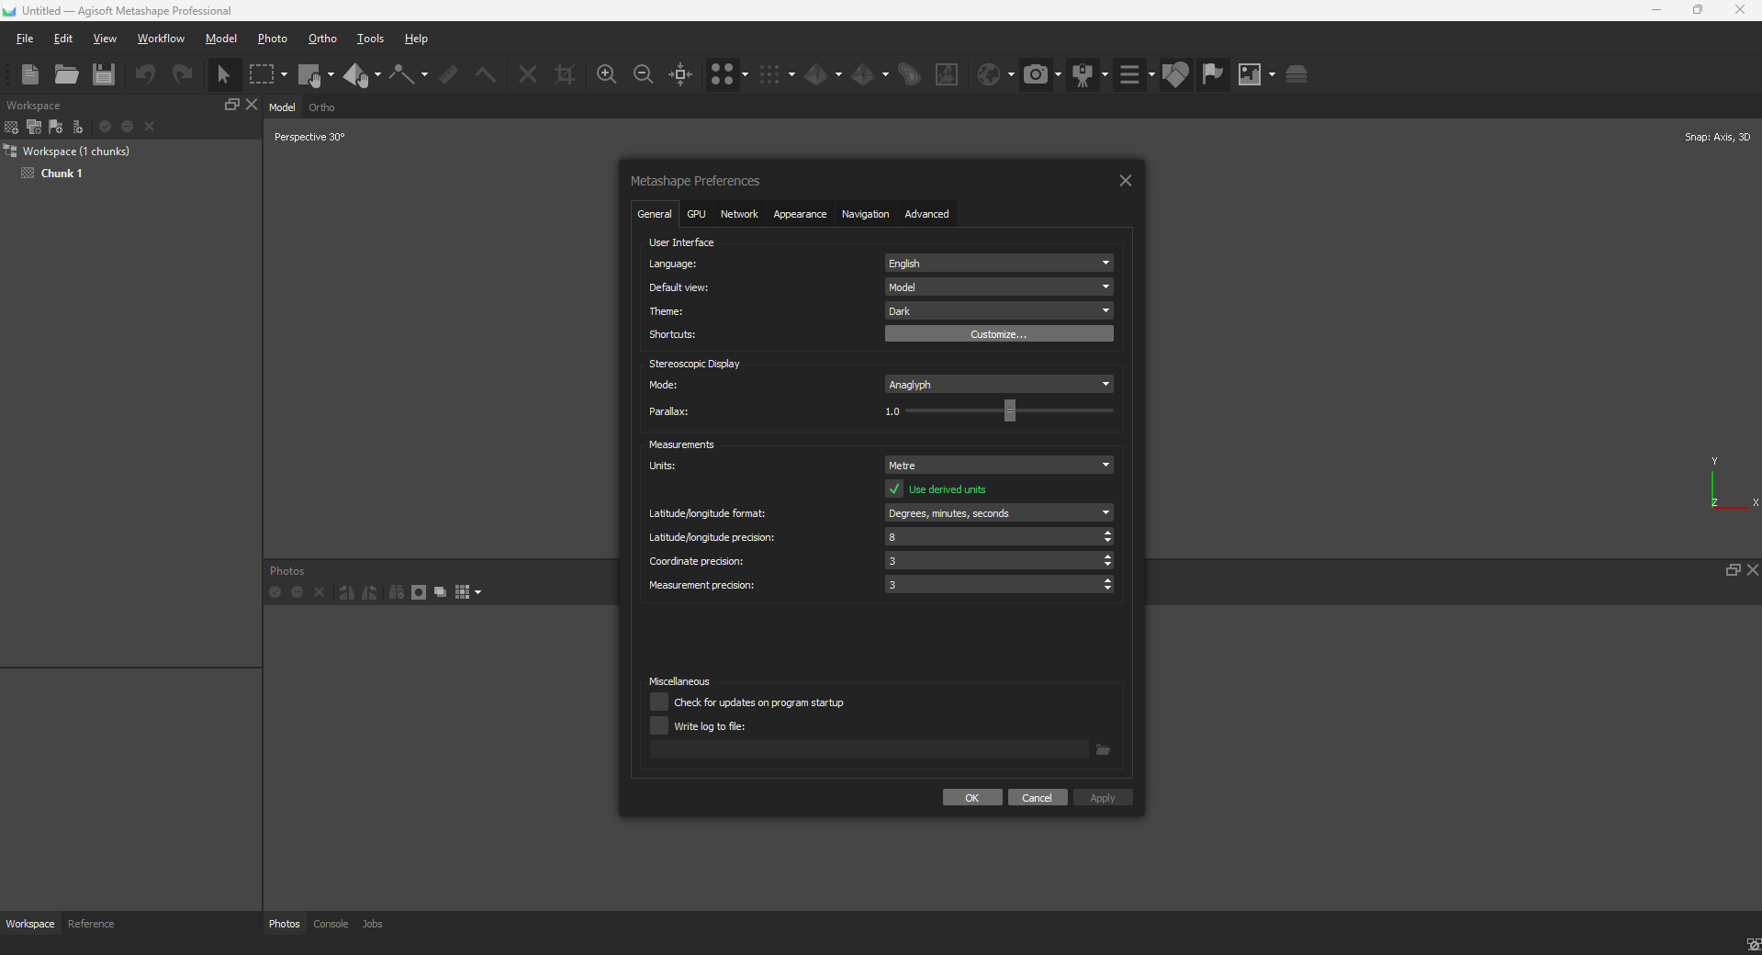Browse for log file with folder icon
1762x955 pixels.
click(x=1103, y=750)
